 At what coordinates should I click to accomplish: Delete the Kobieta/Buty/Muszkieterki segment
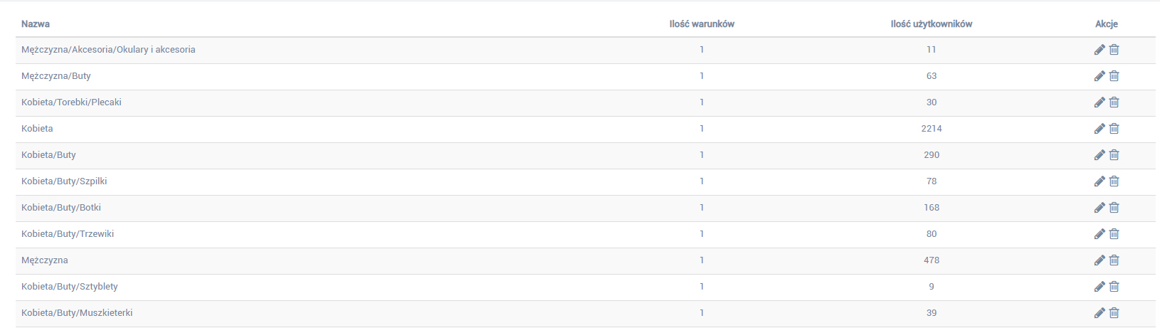1114,313
